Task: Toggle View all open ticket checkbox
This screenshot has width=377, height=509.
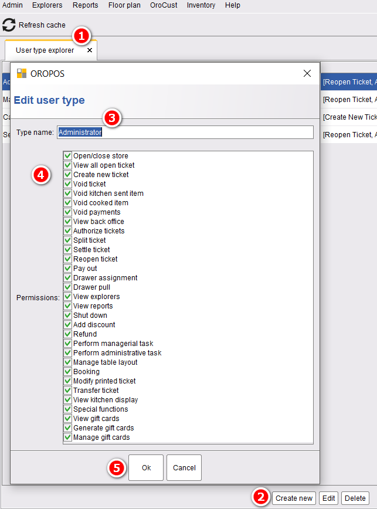Action: (x=67, y=165)
